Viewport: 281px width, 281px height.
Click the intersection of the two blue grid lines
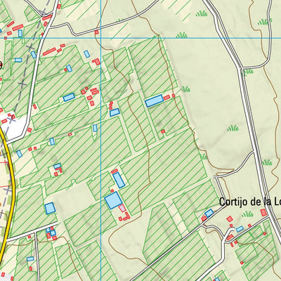(x=101, y=38)
